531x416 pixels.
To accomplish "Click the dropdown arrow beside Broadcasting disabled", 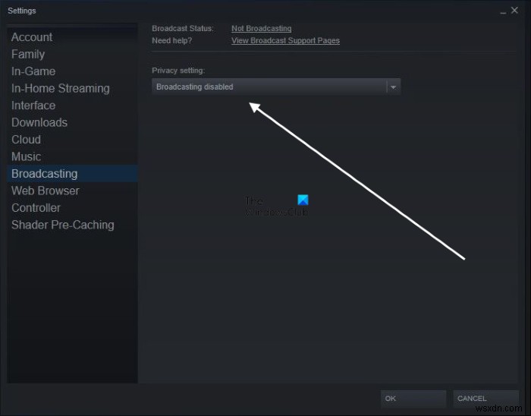I will click(393, 87).
